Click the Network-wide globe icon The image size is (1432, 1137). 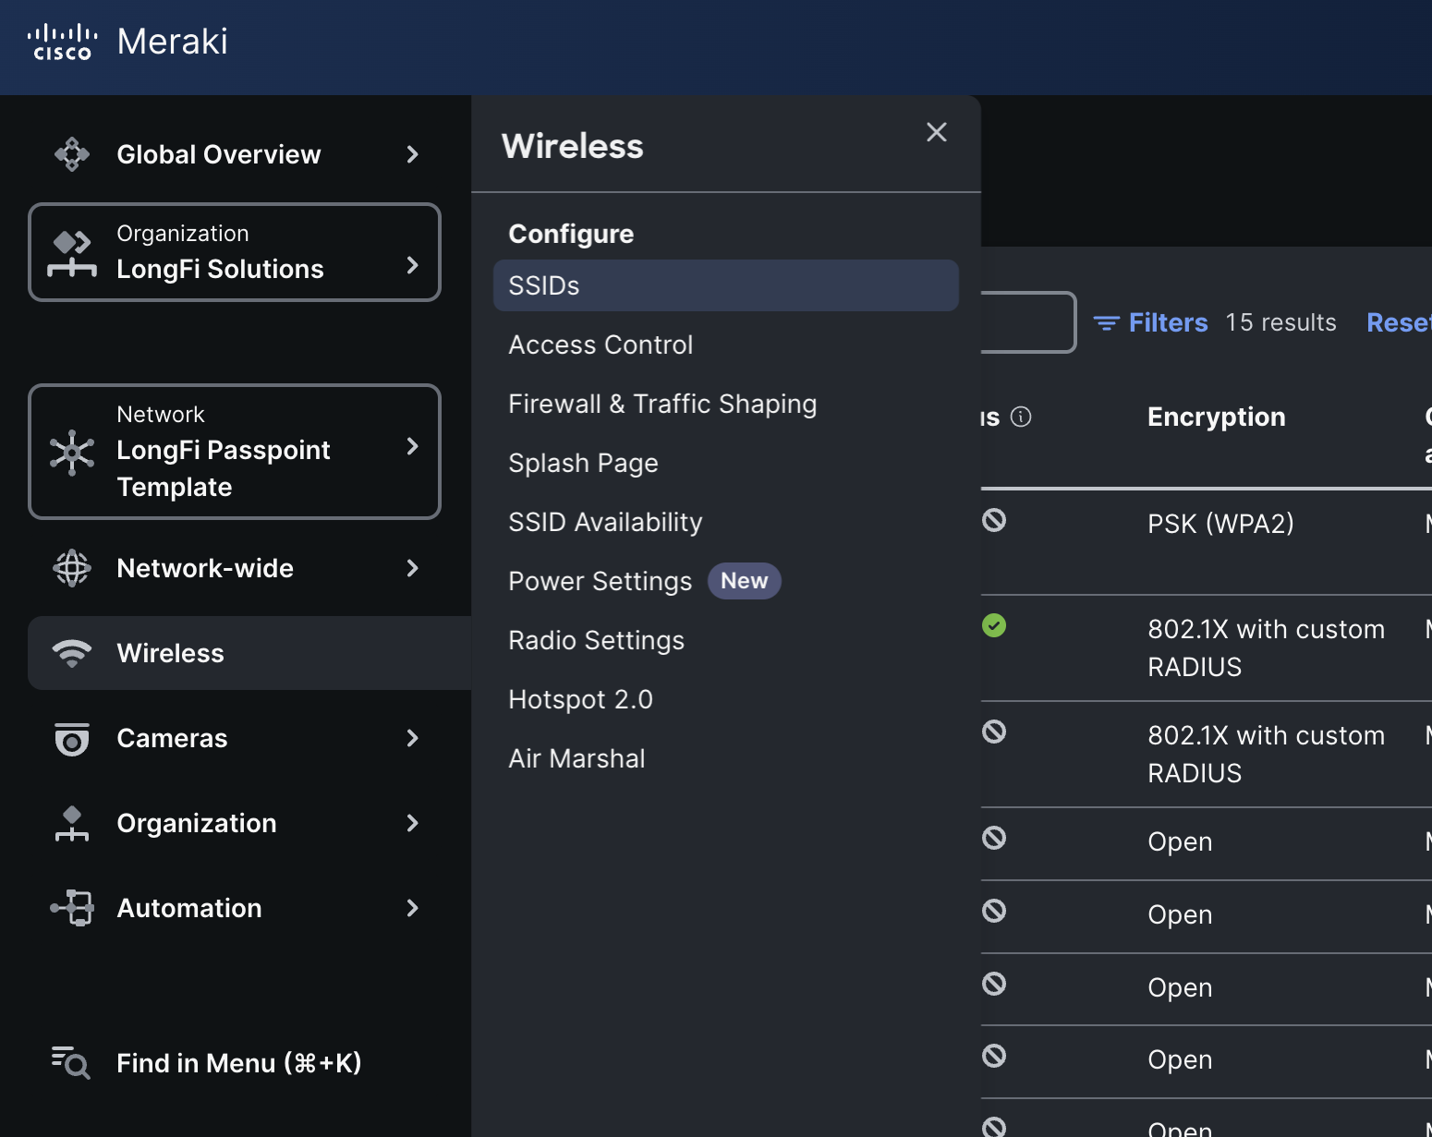[x=72, y=568]
